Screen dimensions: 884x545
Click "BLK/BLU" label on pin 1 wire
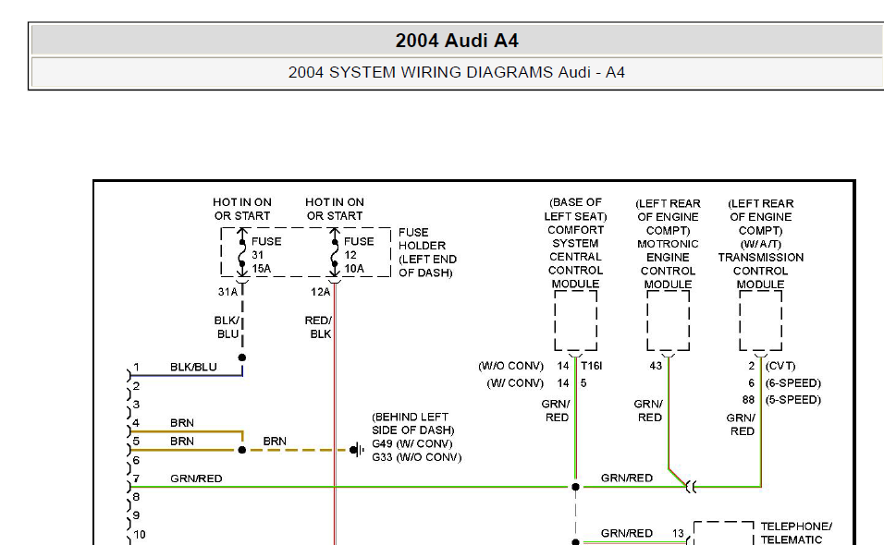coord(193,367)
